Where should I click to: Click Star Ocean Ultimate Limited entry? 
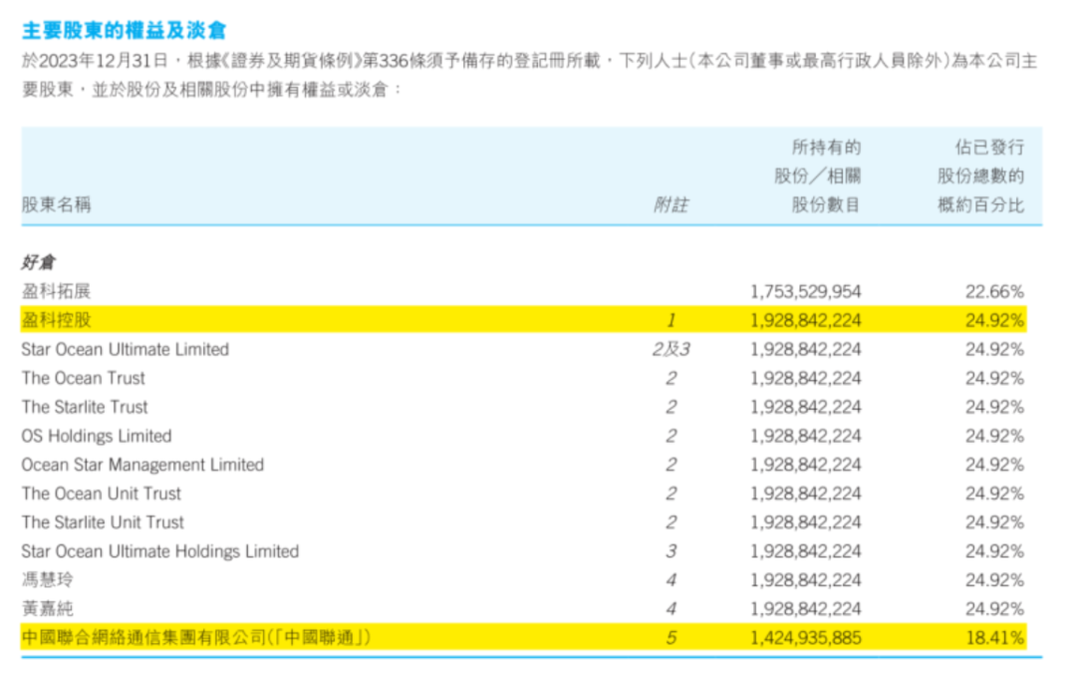point(126,349)
